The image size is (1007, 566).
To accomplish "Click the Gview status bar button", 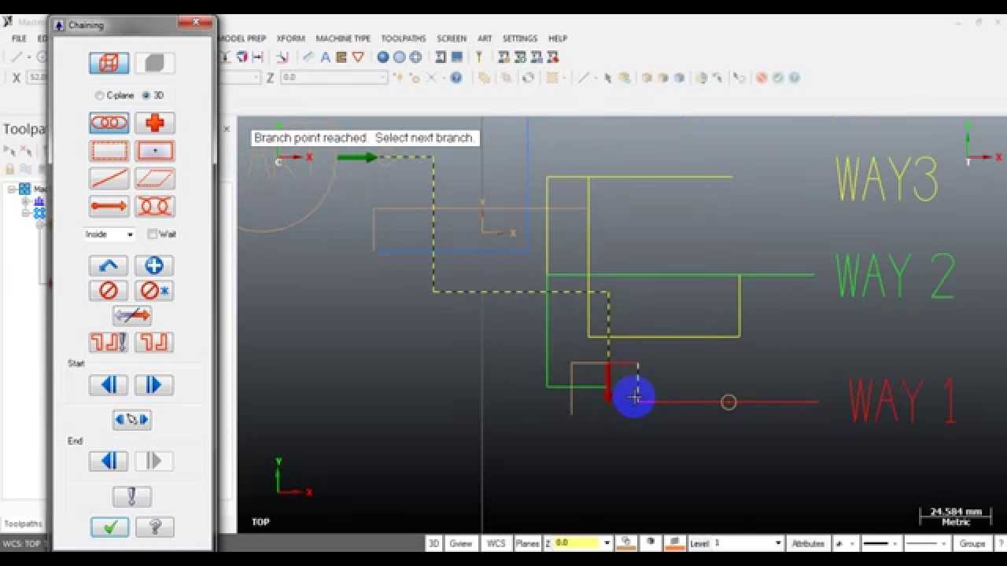I will (461, 543).
